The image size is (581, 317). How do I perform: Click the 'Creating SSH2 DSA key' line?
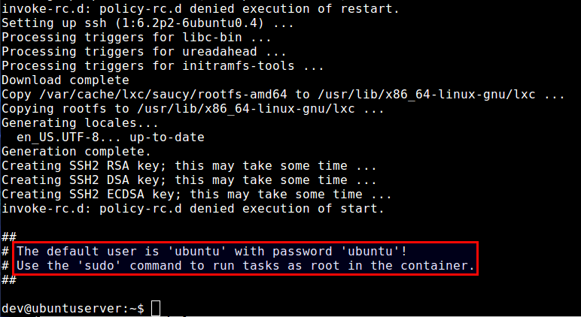point(189,180)
